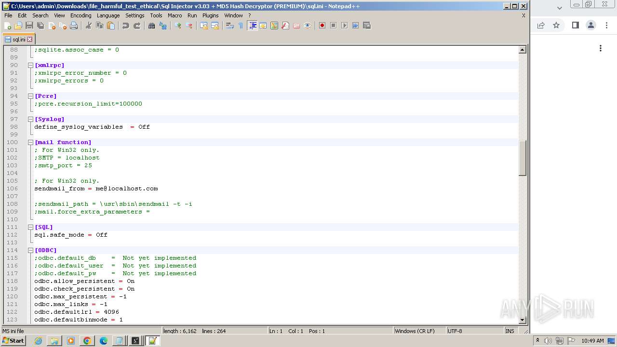
Task: Collapse the [xmlrpc] section fold
Action: (30, 65)
